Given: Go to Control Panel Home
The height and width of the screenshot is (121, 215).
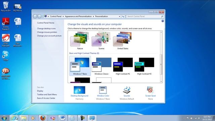Looking at the screenshot, I should (x=46, y=23).
